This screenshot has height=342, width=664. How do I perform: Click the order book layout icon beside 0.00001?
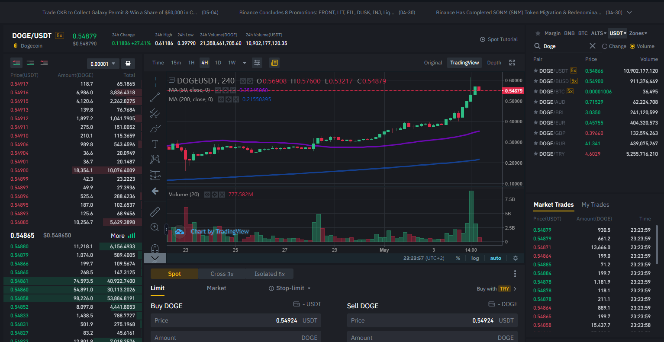(128, 64)
